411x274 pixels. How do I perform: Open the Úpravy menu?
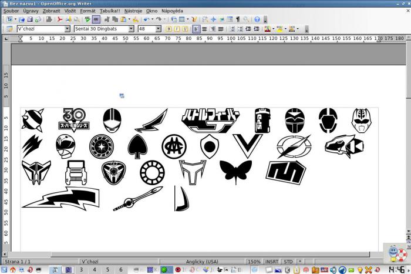tap(31, 11)
